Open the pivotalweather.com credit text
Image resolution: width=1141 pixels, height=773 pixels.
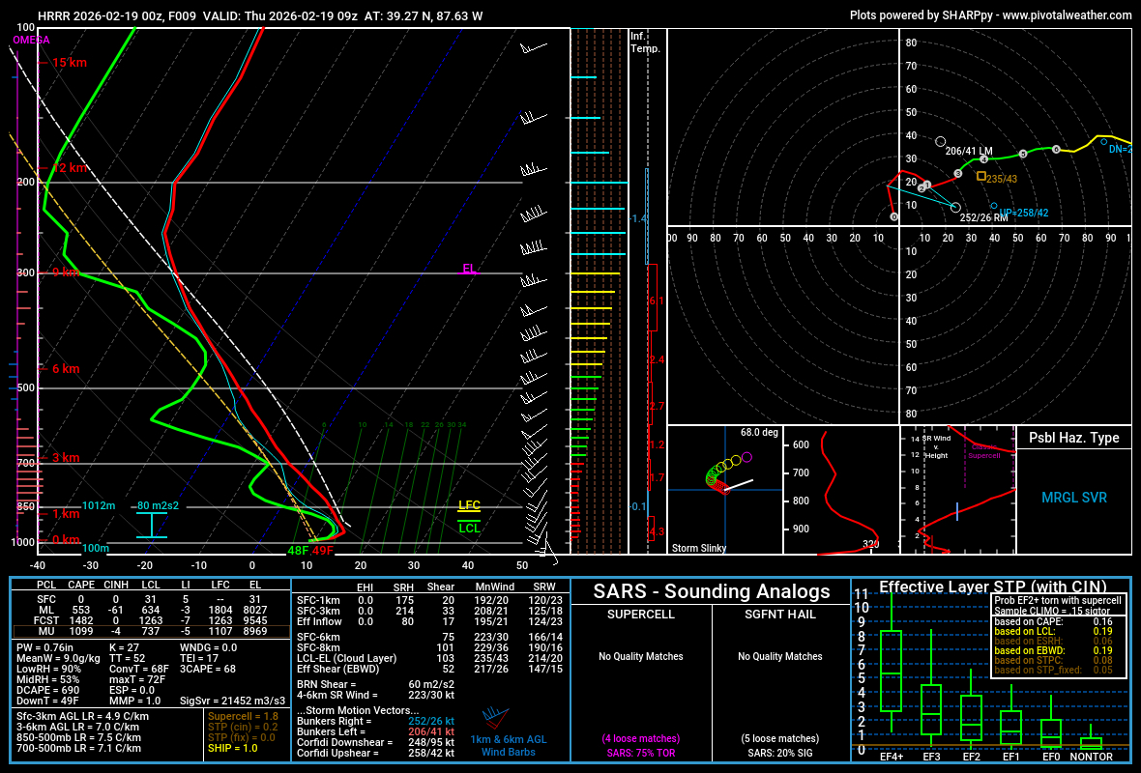(x=990, y=15)
